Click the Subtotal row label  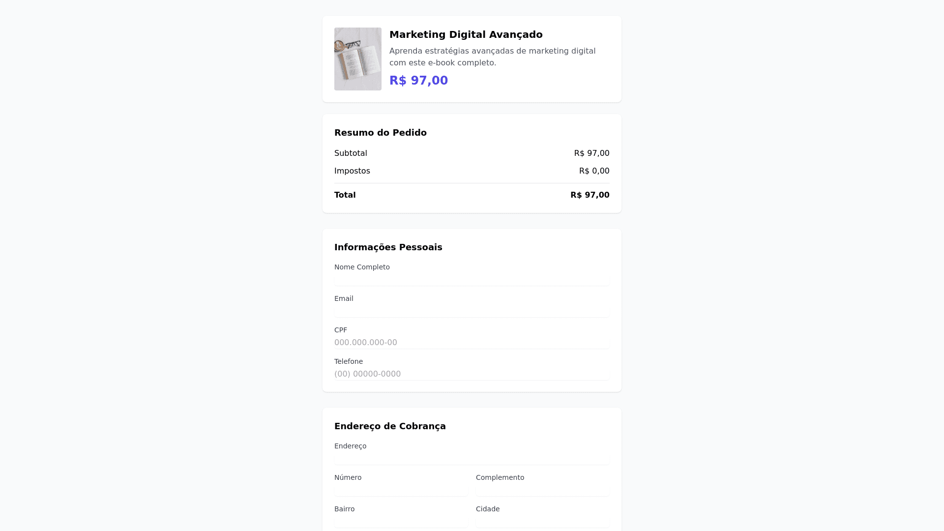351,153
